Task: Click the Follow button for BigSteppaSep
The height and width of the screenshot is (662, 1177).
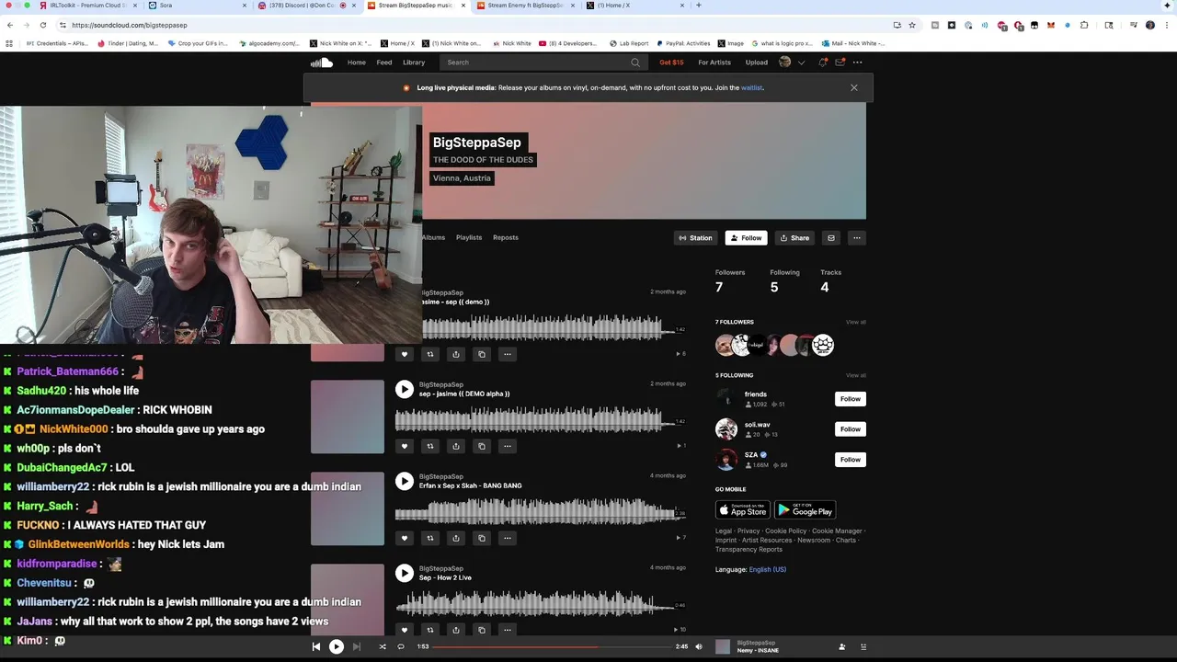Action: coord(746,238)
